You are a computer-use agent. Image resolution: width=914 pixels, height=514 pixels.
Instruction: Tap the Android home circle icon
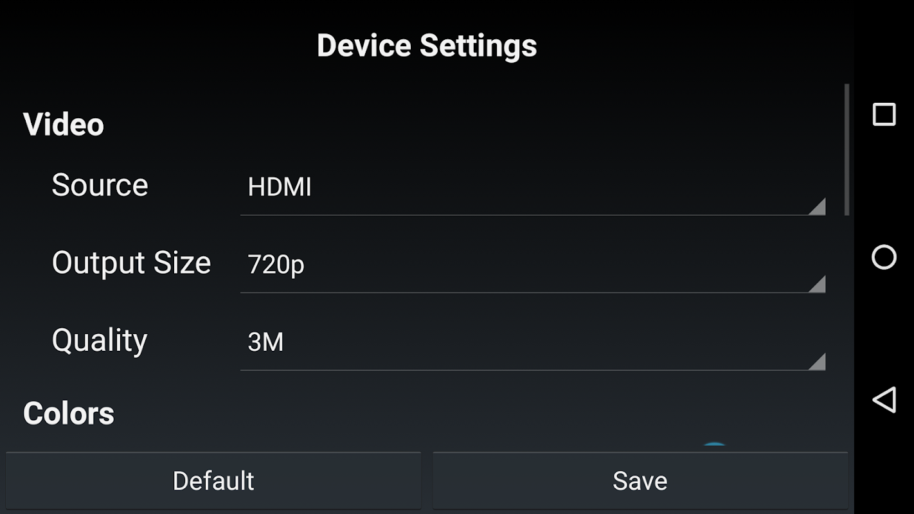click(x=884, y=257)
